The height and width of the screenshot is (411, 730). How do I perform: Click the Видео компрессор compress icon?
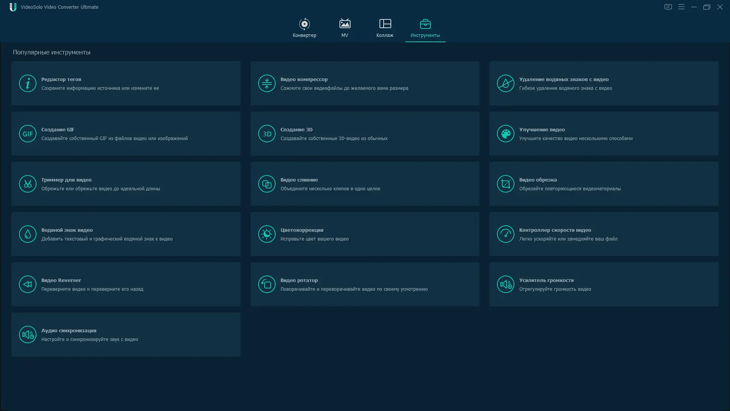[x=267, y=83]
